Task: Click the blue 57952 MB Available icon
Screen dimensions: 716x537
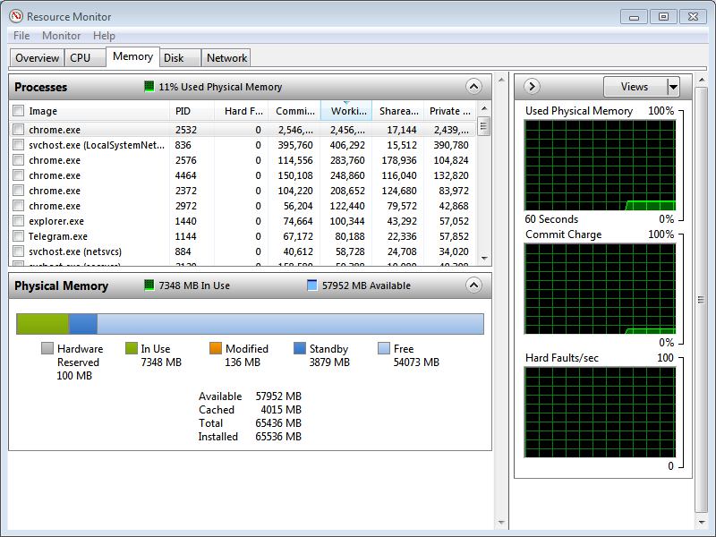Action: [311, 286]
